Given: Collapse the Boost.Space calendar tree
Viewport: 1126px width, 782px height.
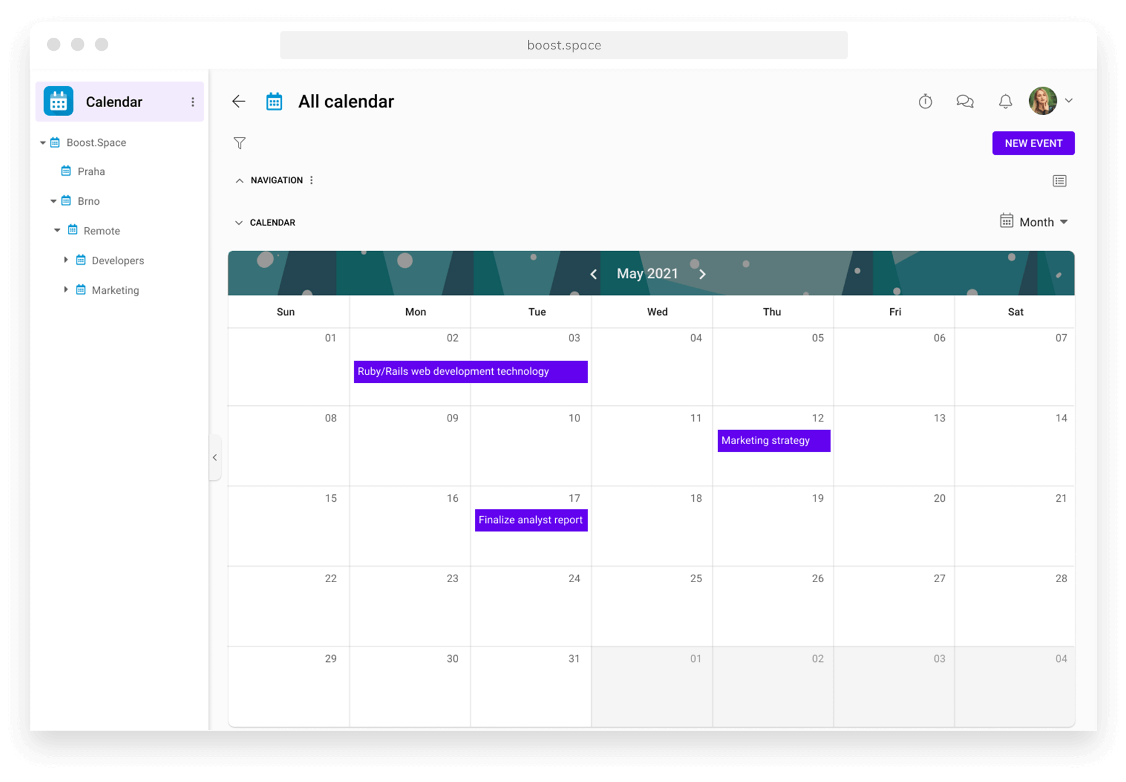Looking at the screenshot, I should coord(43,142).
